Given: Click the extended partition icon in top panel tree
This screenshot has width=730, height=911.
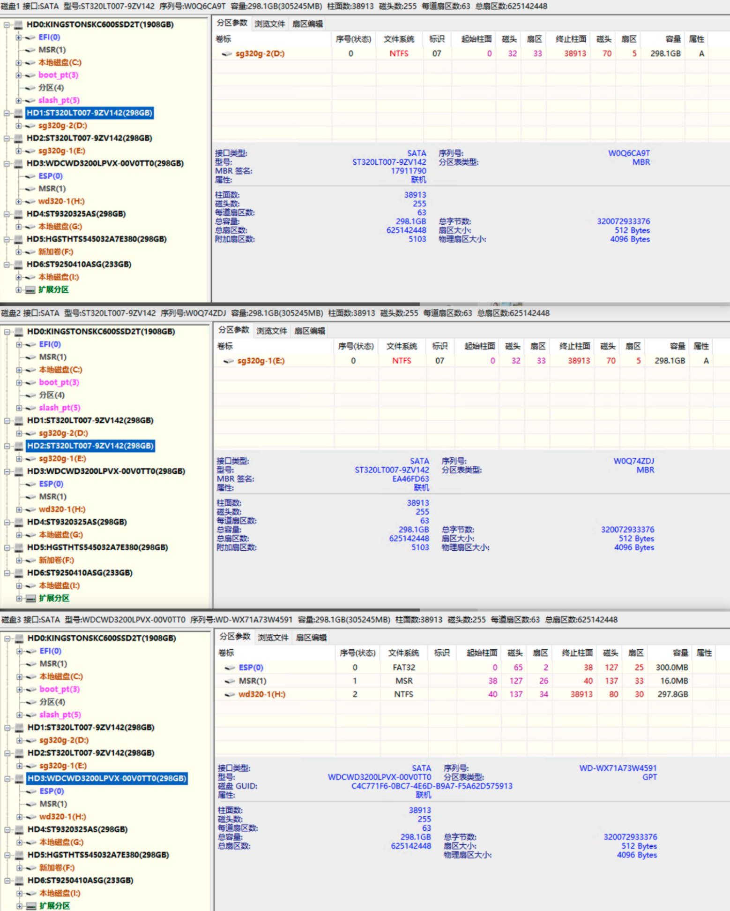Looking at the screenshot, I should (30, 290).
